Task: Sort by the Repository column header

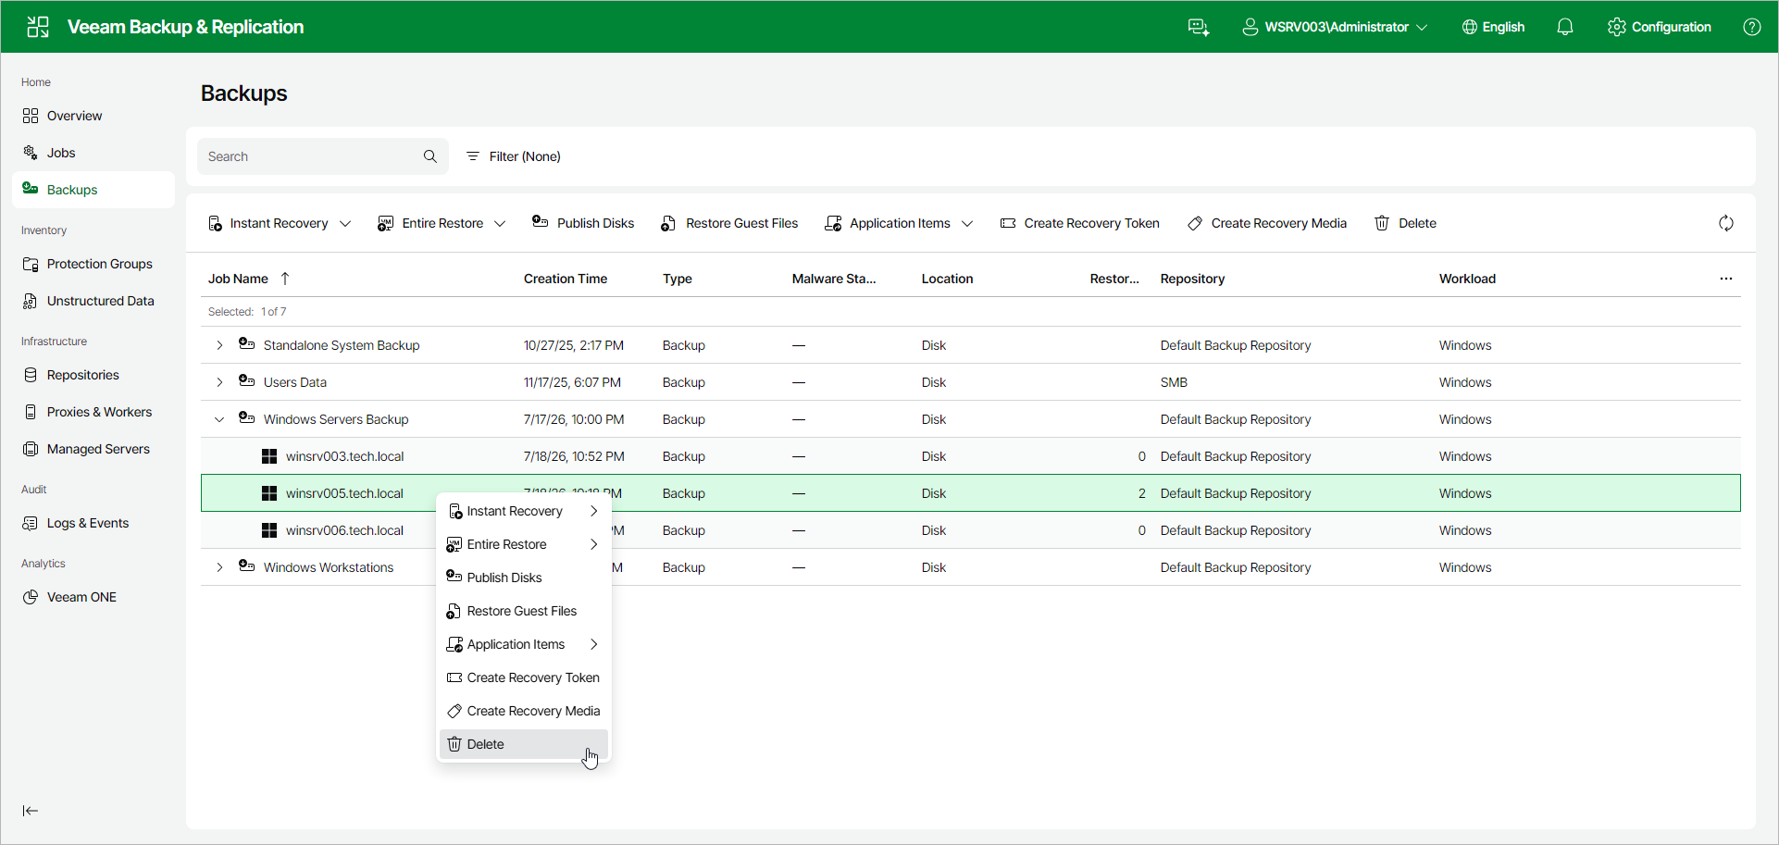Action: [1192, 279]
